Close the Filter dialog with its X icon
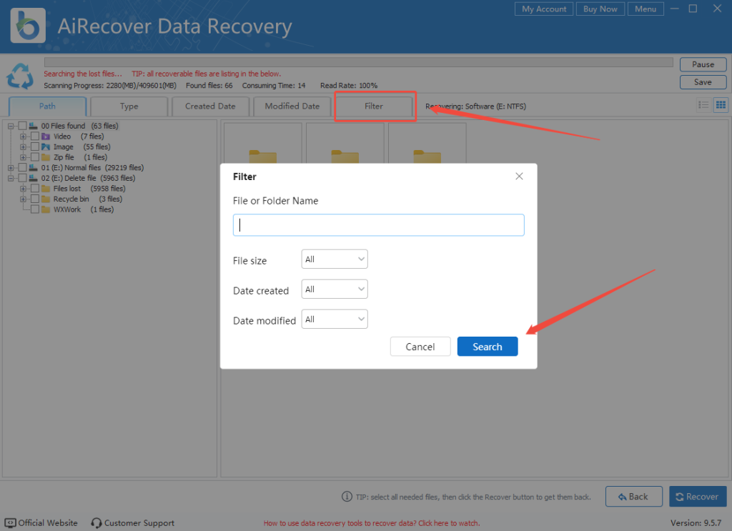Viewport: 732px width, 531px height. point(519,176)
